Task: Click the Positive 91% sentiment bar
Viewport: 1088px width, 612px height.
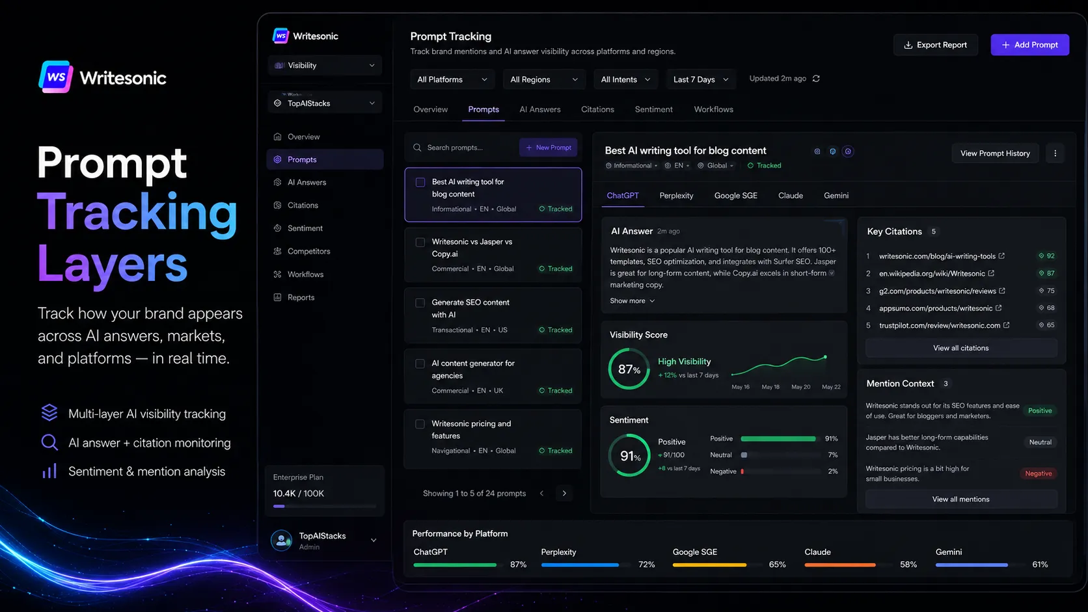Action: click(780, 438)
